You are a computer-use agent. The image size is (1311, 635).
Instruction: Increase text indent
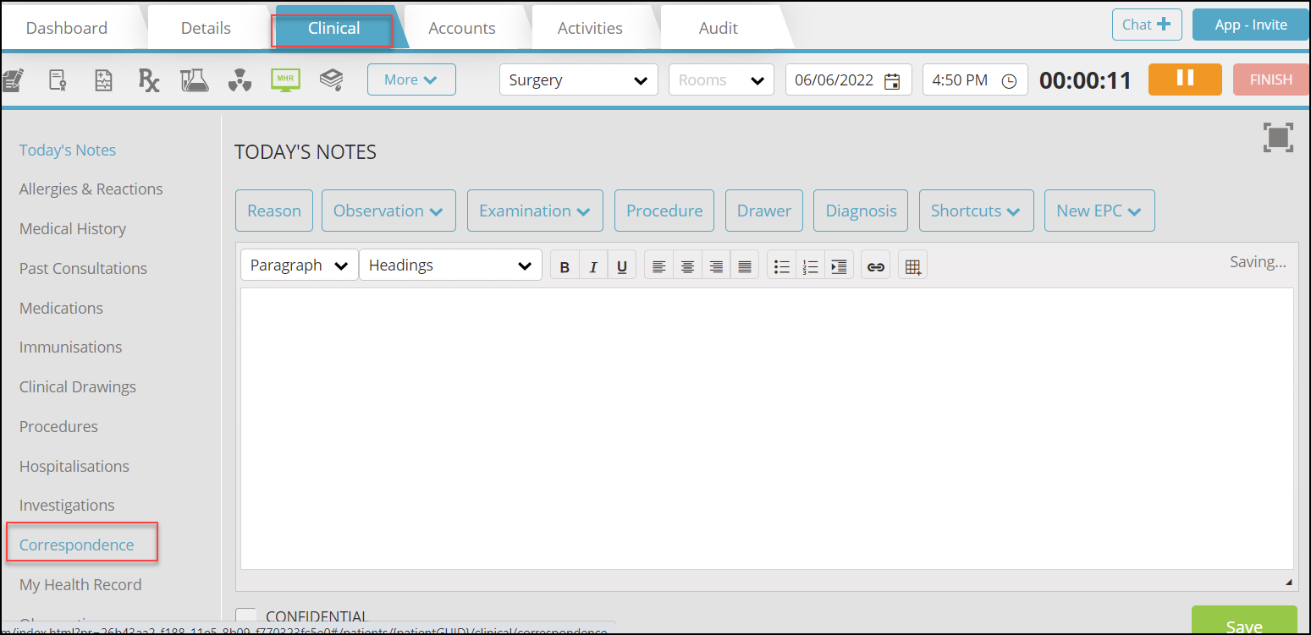pyautogui.click(x=839, y=266)
